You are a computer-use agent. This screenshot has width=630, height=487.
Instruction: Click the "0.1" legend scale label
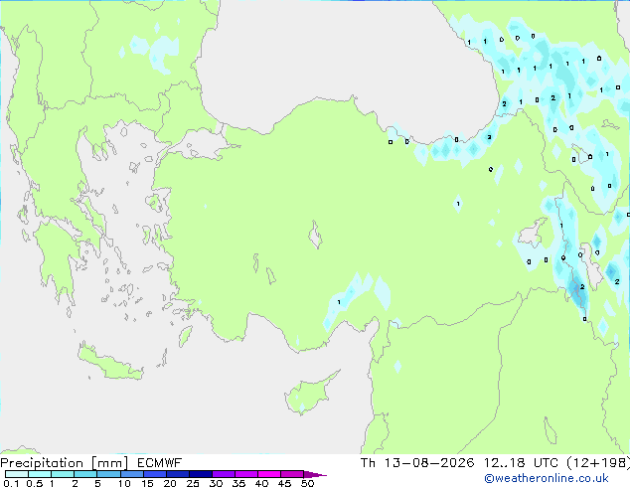tap(11, 483)
